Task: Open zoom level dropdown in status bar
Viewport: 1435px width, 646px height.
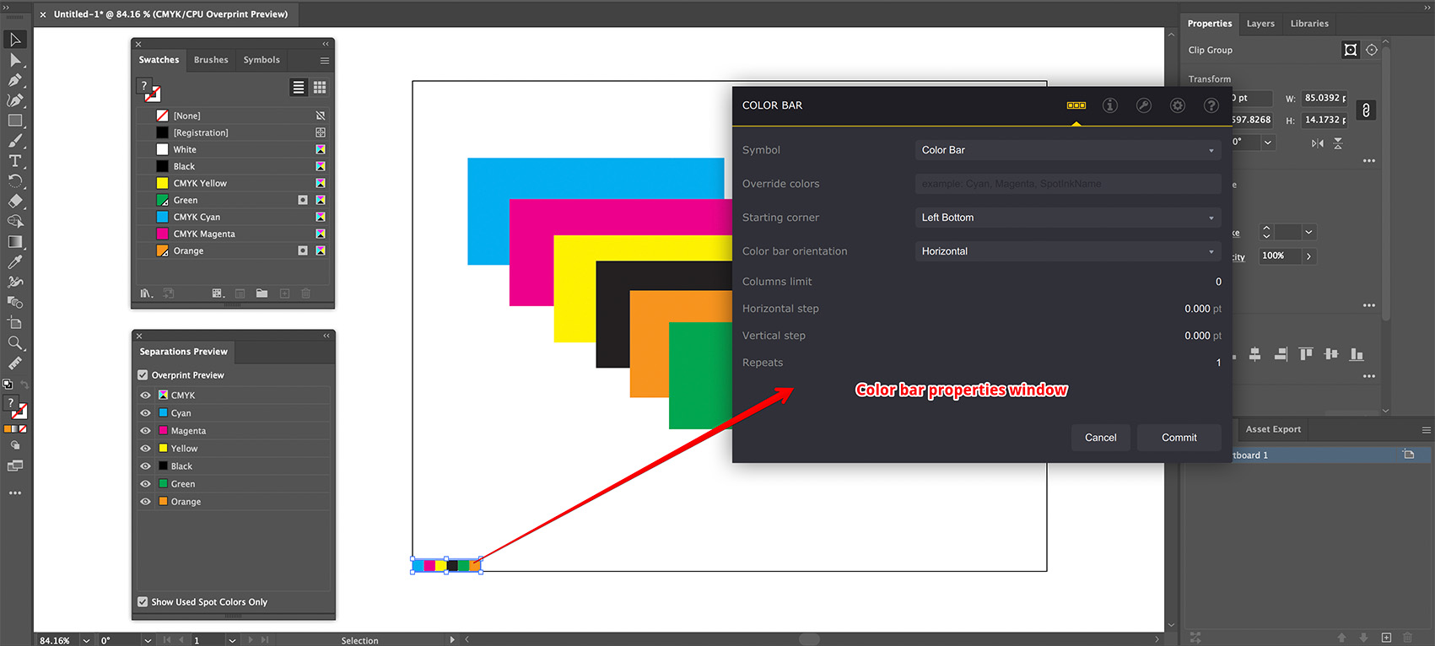Action: 86,640
